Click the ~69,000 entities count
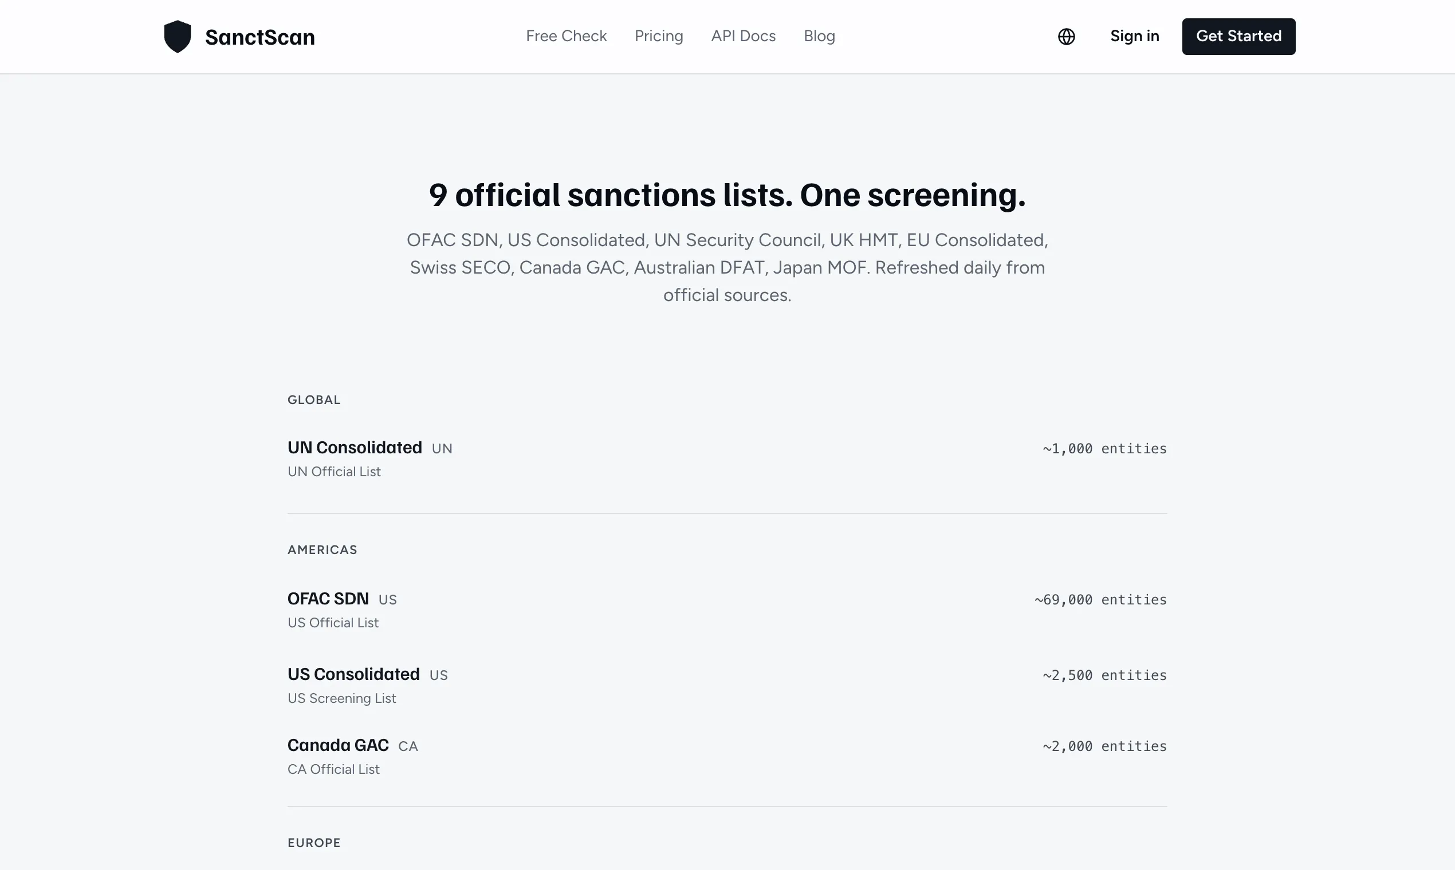This screenshot has height=870, width=1455. 1100,600
